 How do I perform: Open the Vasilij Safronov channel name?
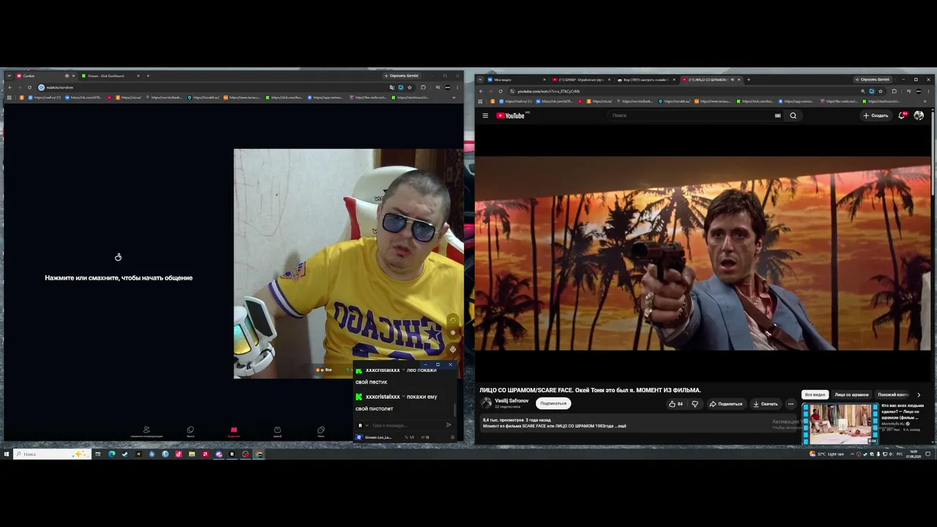[x=512, y=401]
